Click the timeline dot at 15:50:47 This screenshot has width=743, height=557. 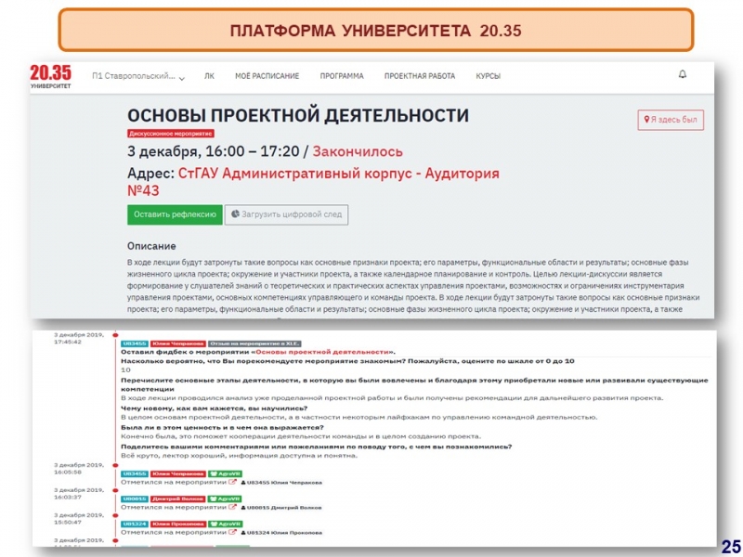[115, 516]
